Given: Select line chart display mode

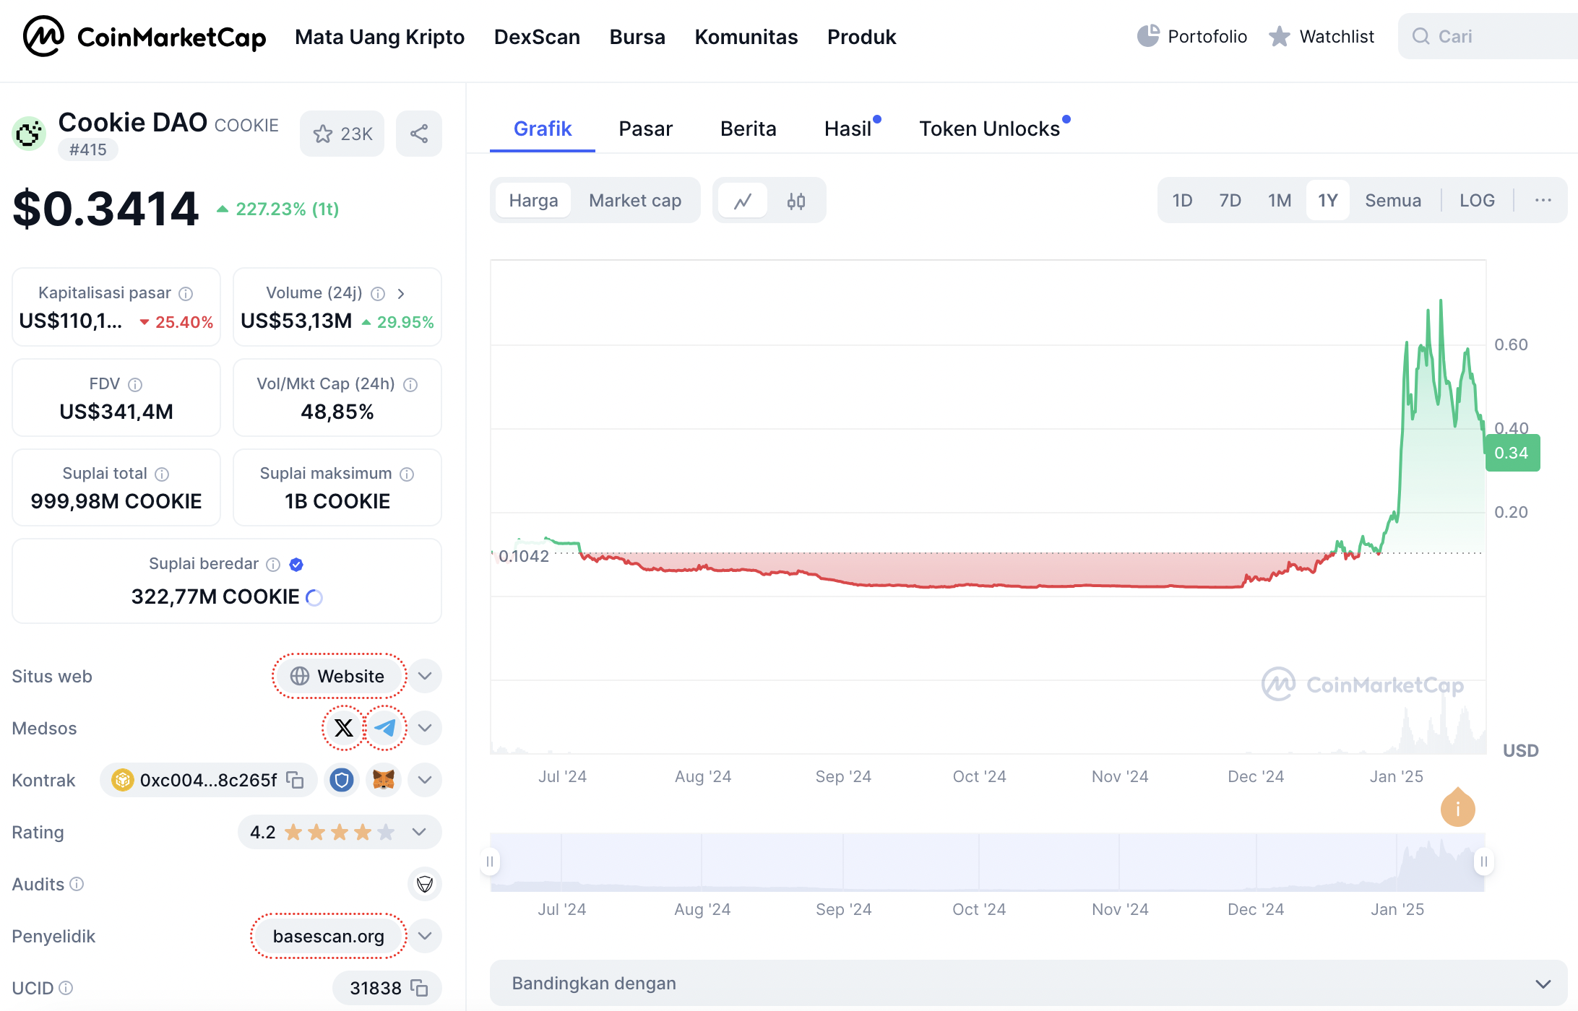Looking at the screenshot, I should (x=743, y=200).
